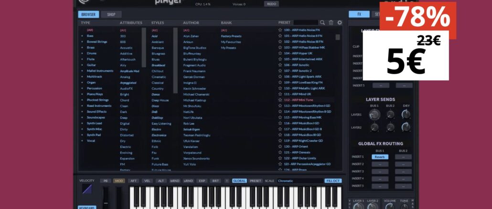The height and width of the screenshot is (209, 492).
Task: Star preset 105 - ARP Intertwined ARK
Action: coord(280,59)
